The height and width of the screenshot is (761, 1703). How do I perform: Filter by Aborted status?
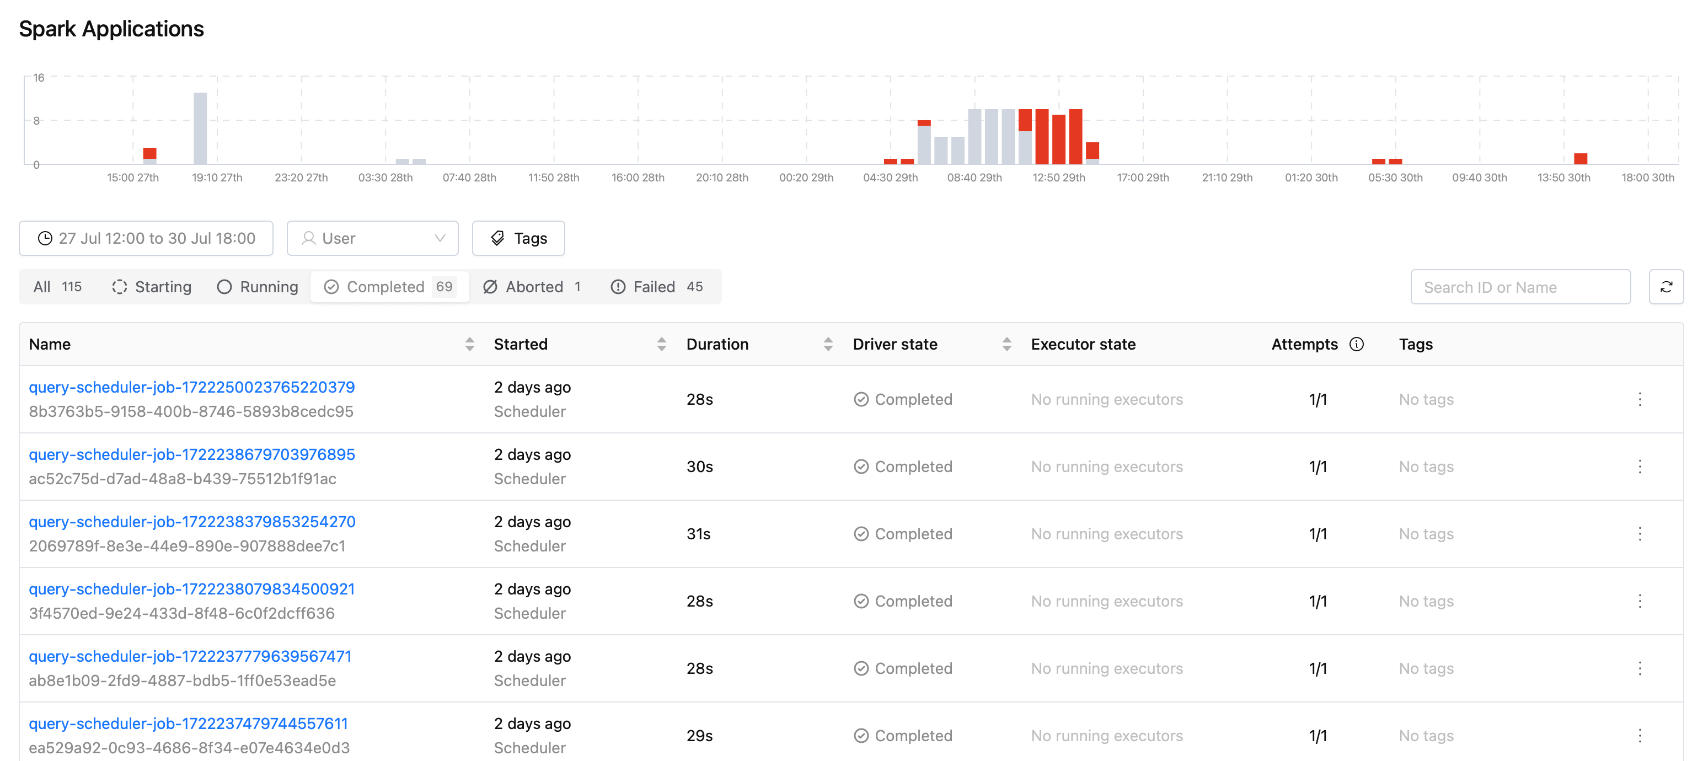click(x=532, y=287)
